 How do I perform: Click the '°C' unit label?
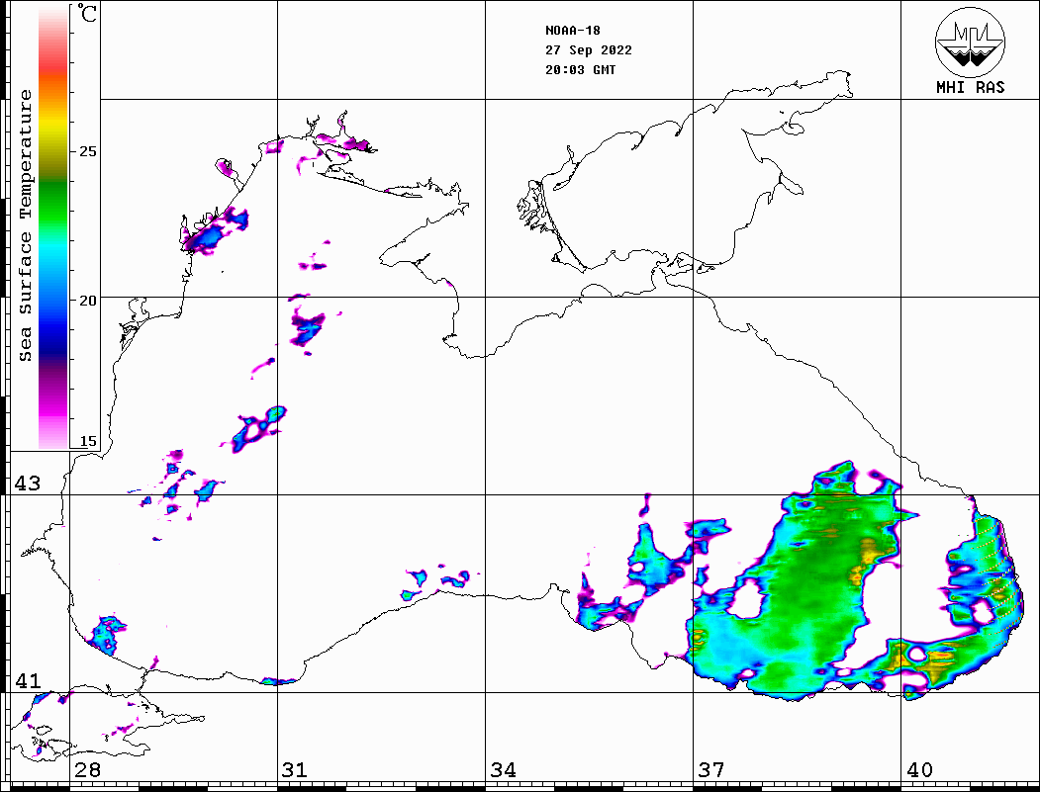87,13
